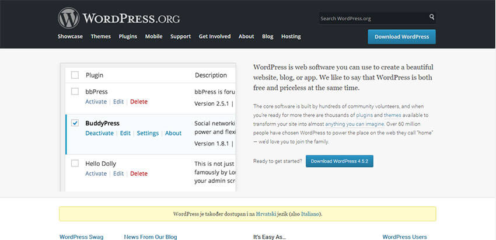Select Get Involved in navigation

[214, 36]
